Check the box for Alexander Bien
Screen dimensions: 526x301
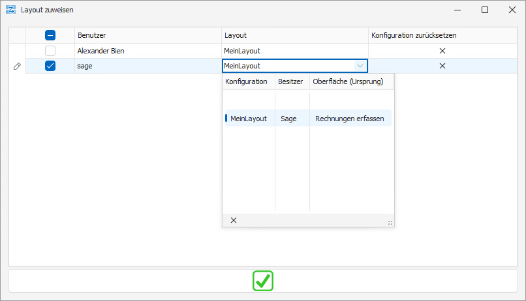[x=50, y=51]
